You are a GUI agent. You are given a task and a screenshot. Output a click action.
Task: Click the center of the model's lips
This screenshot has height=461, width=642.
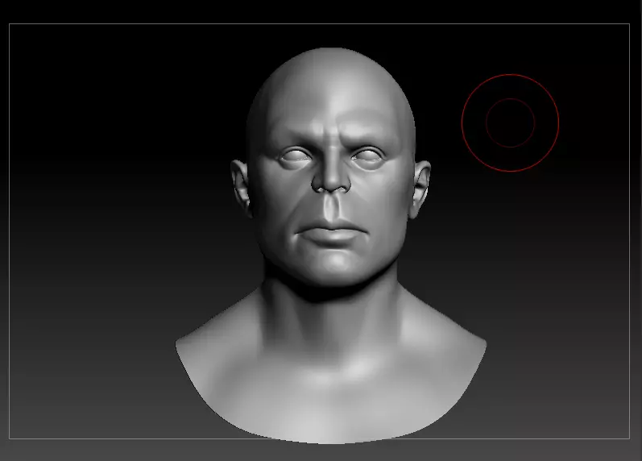(x=331, y=231)
